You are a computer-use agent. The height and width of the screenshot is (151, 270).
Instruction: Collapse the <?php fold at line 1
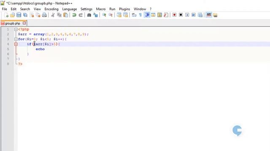tap(16, 29)
